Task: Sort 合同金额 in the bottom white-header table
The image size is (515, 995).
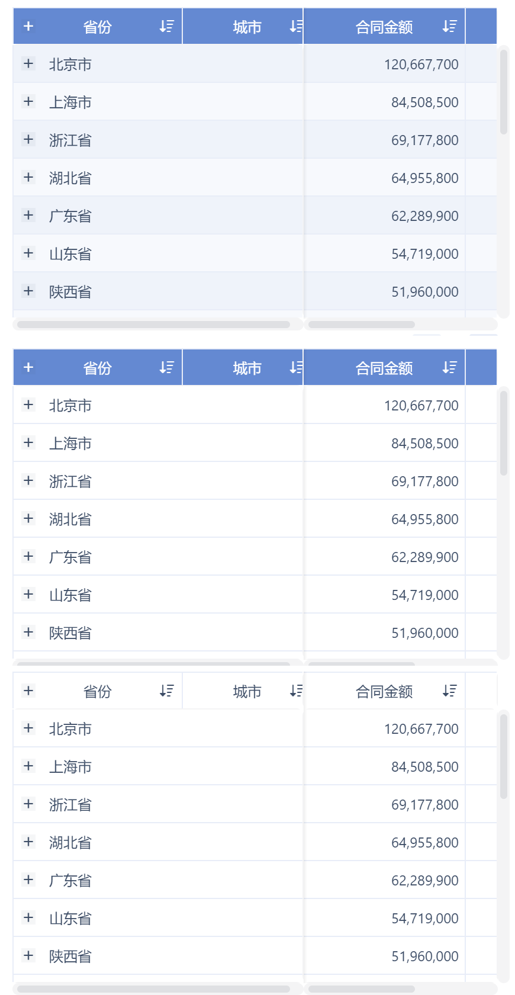Action: point(449,691)
